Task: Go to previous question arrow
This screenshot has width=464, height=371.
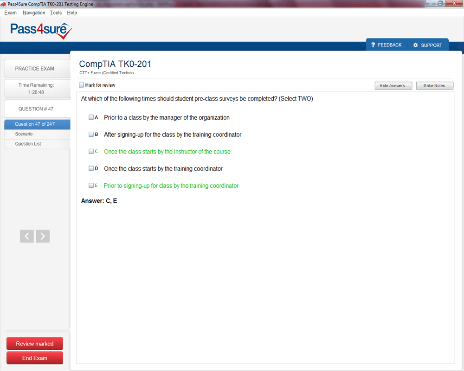Action: (26, 236)
